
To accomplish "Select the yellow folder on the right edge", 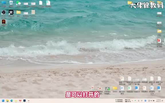I will (159, 31).
